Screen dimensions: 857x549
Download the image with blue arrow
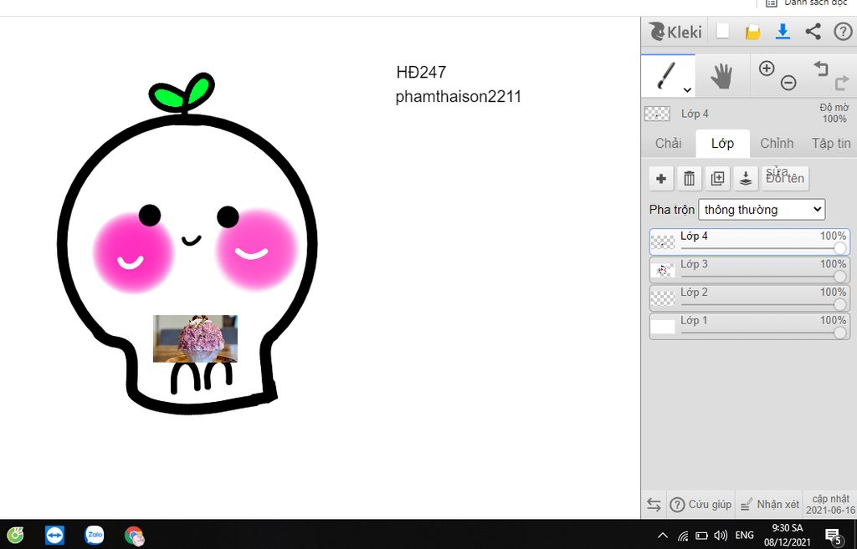pyautogui.click(x=783, y=31)
